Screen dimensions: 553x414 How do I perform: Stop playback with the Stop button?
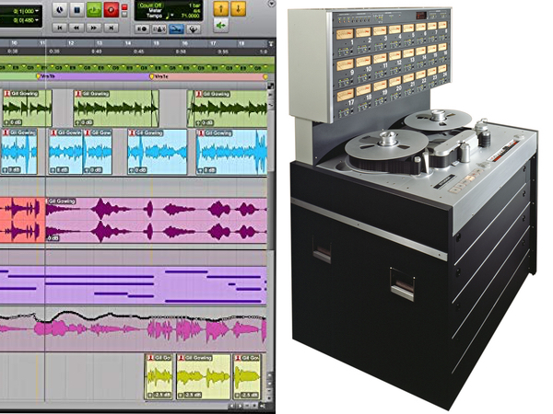pyautogui.click(x=76, y=10)
